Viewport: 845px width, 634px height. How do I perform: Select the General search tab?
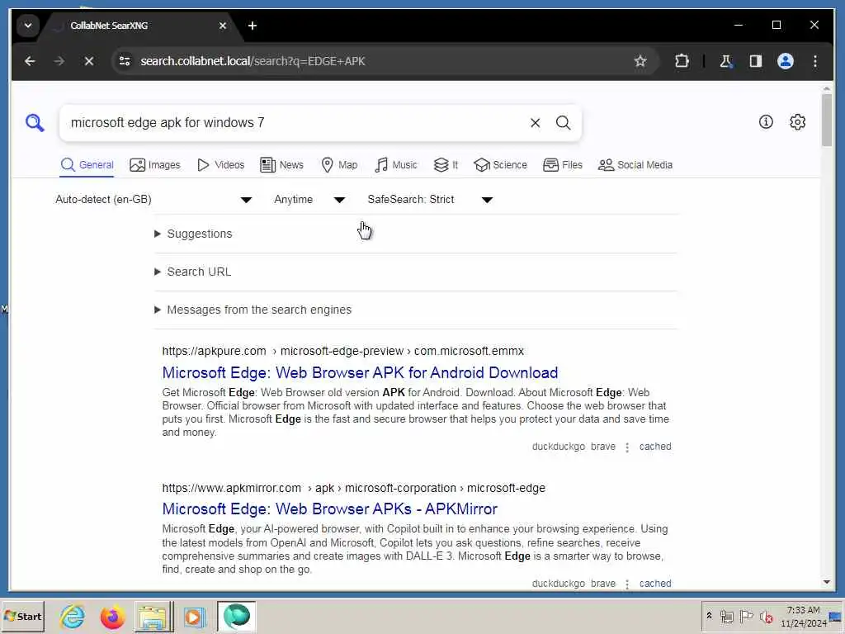coord(87,165)
